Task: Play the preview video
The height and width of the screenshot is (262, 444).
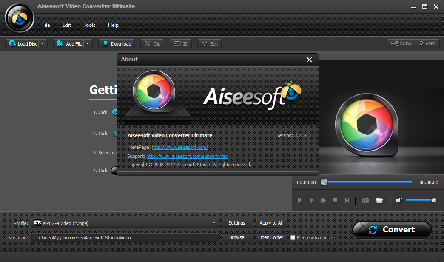Action: [x=311, y=200]
